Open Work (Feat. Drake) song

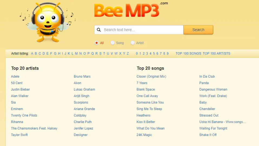[213, 96]
